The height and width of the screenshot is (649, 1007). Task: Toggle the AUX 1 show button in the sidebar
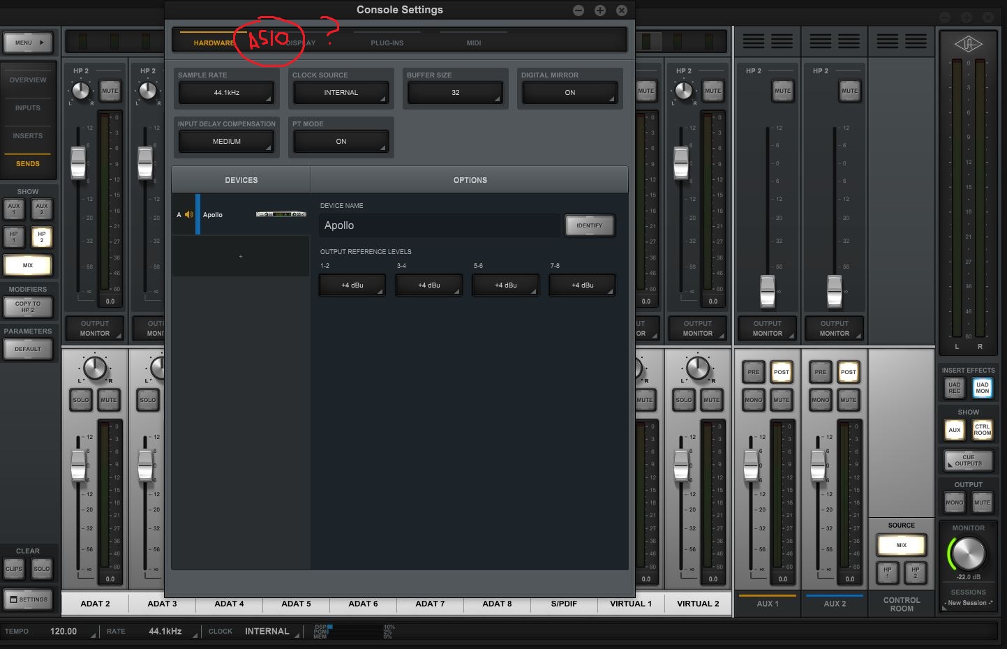[x=14, y=209]
